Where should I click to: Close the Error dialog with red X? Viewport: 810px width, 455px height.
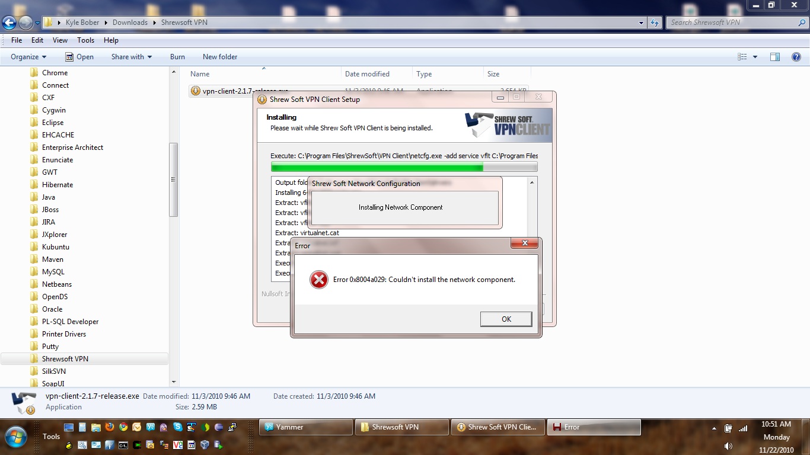pos(525,243)
